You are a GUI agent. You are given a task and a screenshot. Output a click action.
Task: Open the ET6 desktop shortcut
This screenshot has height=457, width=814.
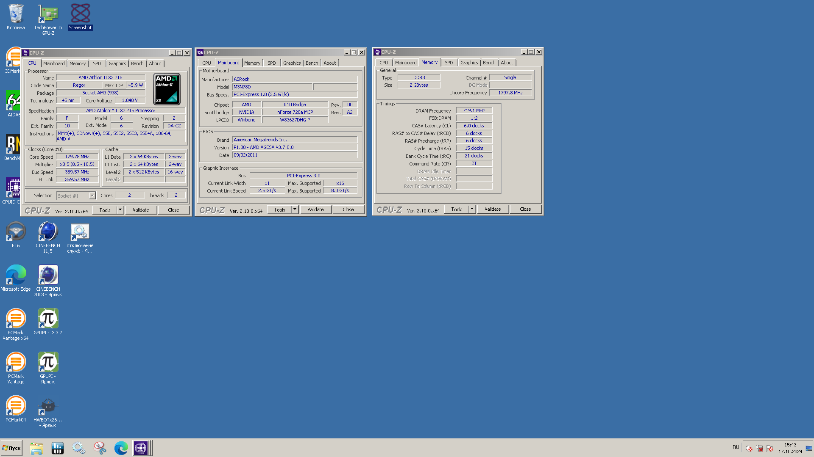coord(16,235)
